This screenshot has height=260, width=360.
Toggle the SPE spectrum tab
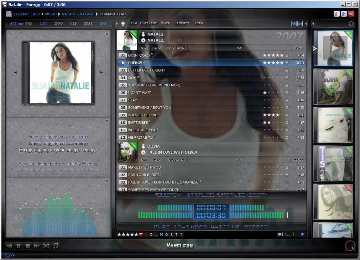(x=103, y=23)
